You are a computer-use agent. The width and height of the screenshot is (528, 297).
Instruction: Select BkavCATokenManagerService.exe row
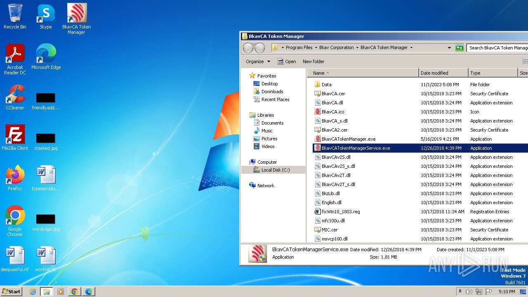pyautogui.click(x=420, y=148)
